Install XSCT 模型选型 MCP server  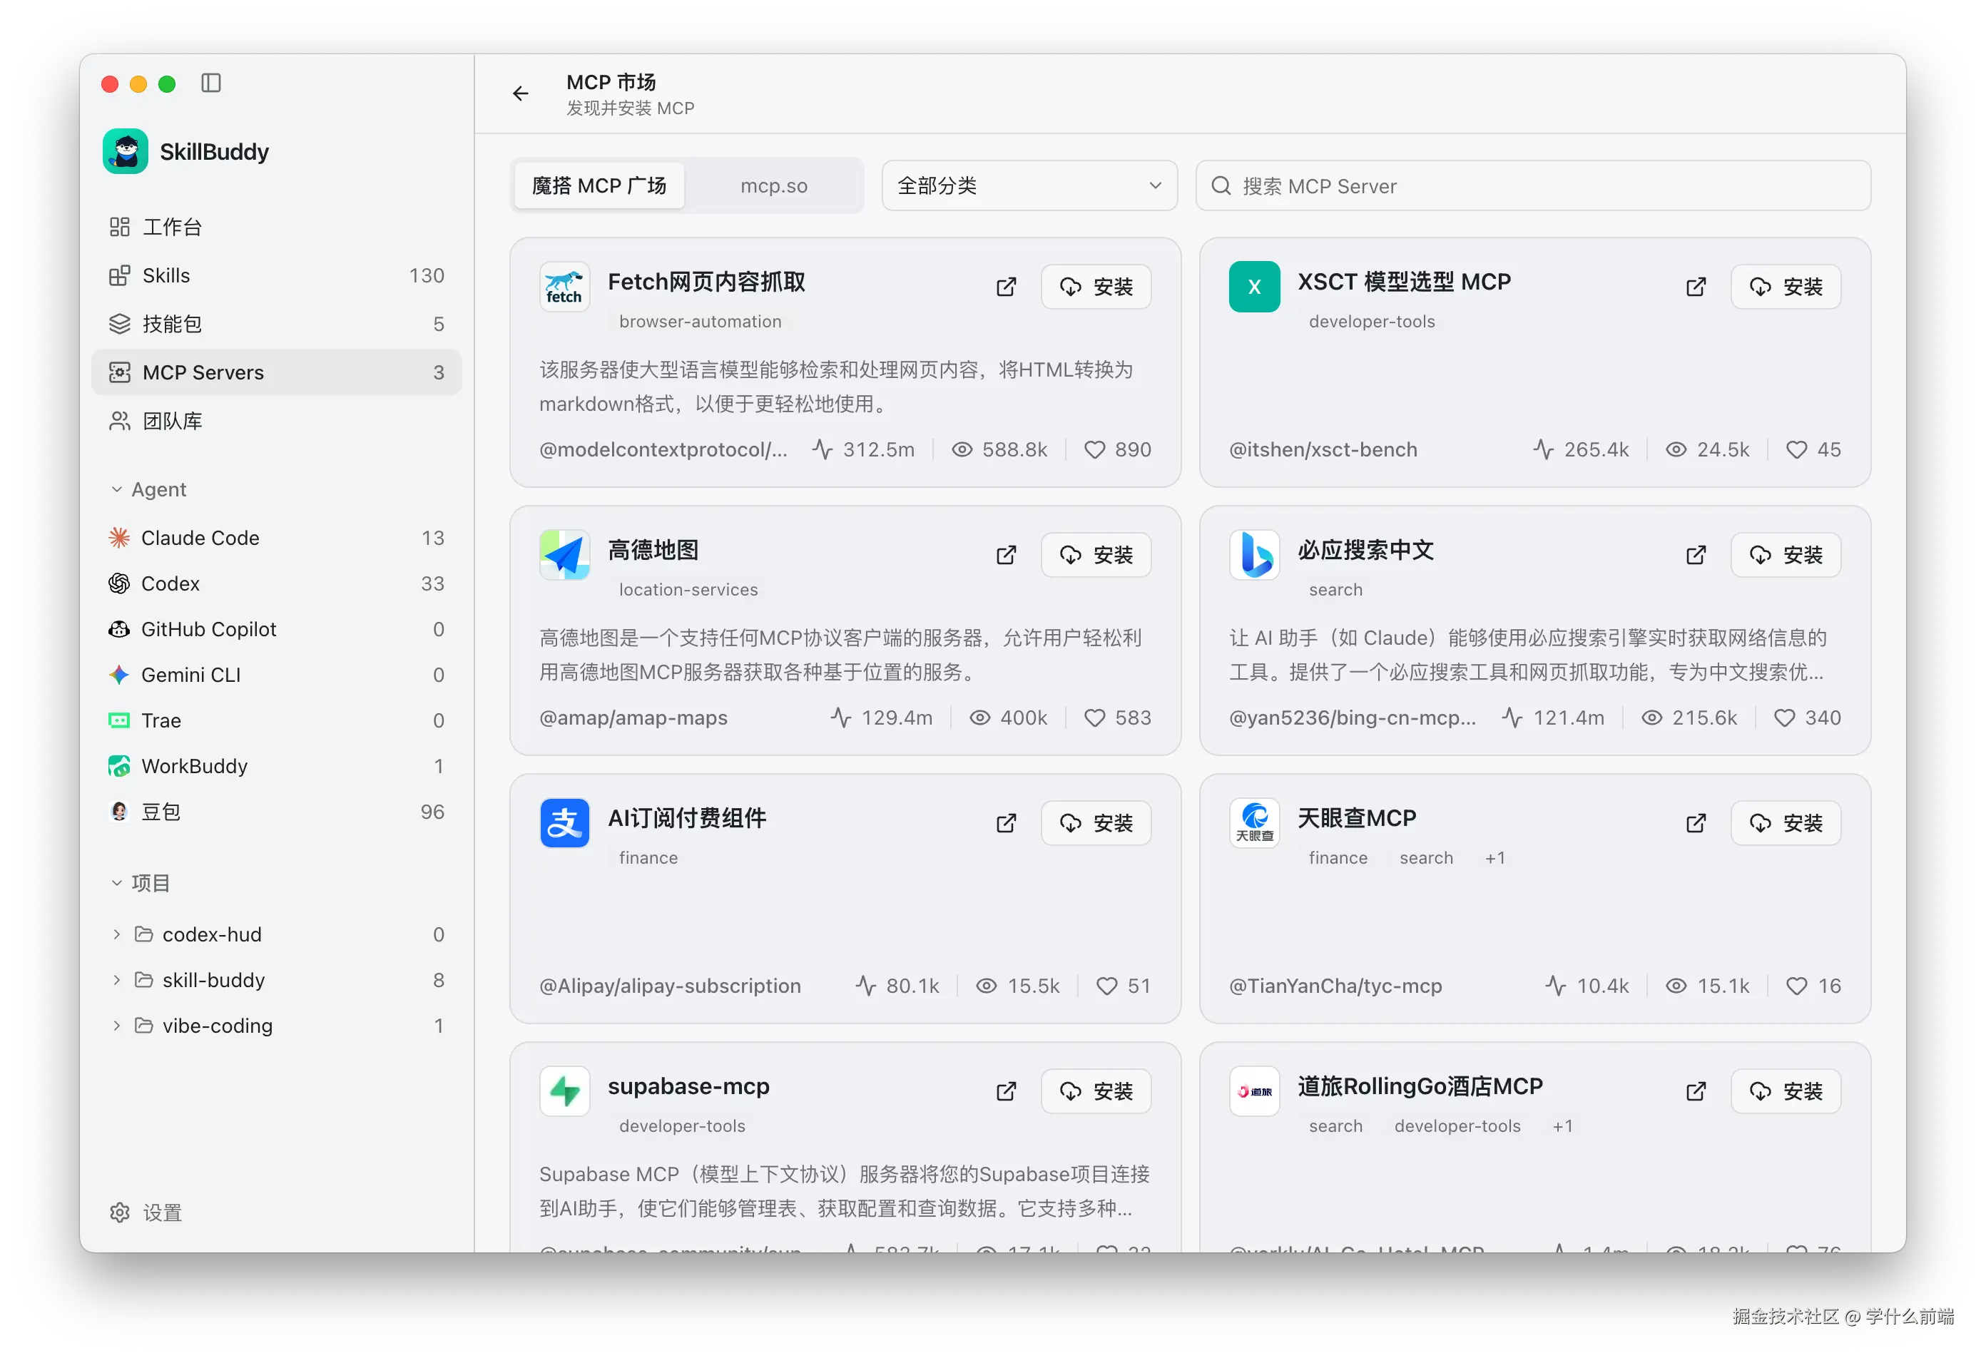coord(1785,286)
